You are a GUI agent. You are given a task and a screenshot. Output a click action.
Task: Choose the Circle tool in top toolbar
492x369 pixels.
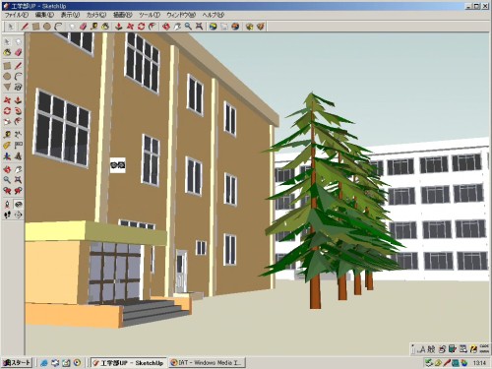[47, 27]
